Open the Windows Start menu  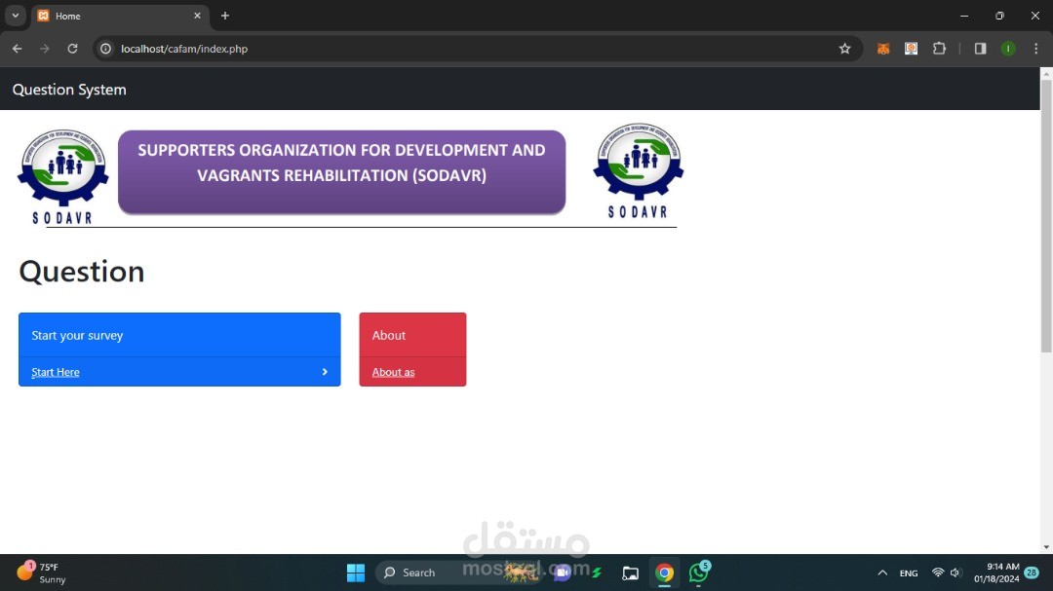click(x=355, y=573)
